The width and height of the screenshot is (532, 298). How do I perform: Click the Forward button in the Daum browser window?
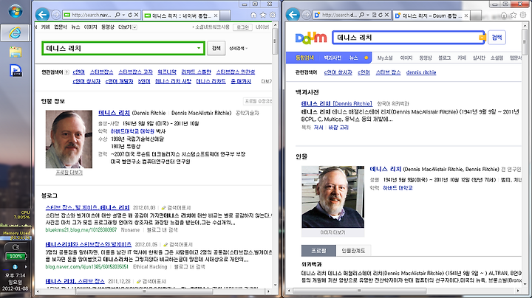click(x=307, y=15)
